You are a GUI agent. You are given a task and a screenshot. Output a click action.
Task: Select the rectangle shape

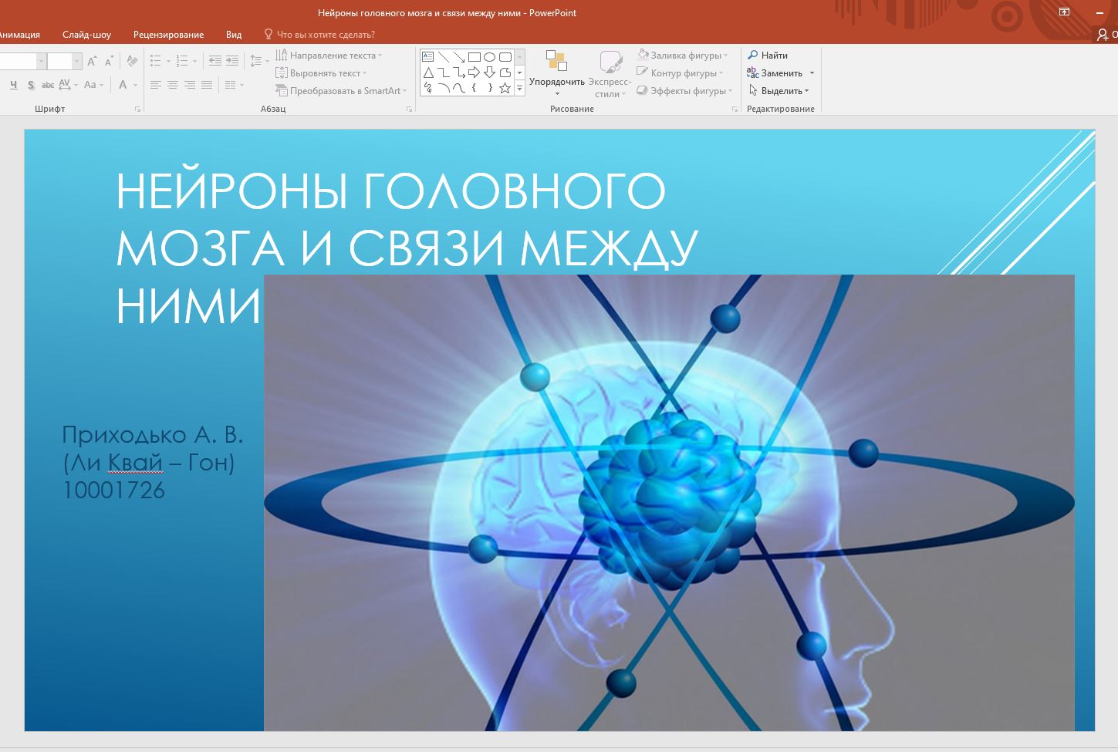coord(475,57)
